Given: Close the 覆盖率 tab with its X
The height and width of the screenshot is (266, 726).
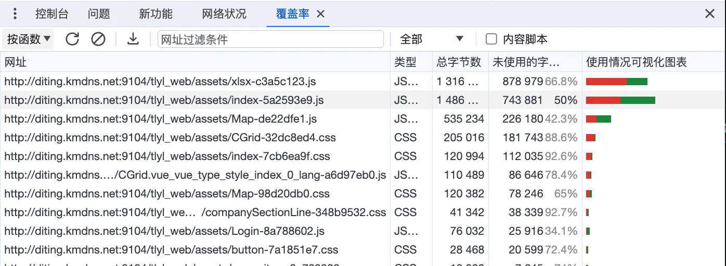Looking at the screenshot, I should pyautogui.click(x=321, y=14).
